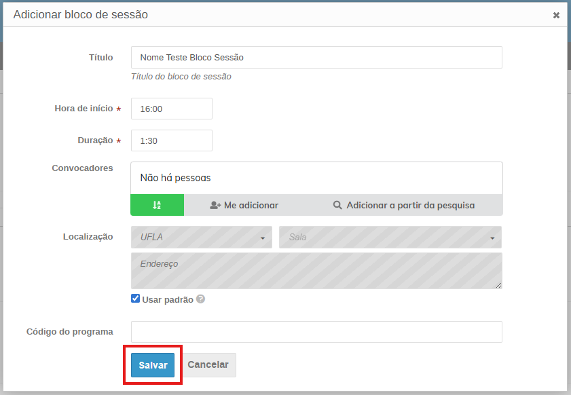Grab the Endereço textarea resize handle
This screenshot has height=395, width=571.
[499, 286]
